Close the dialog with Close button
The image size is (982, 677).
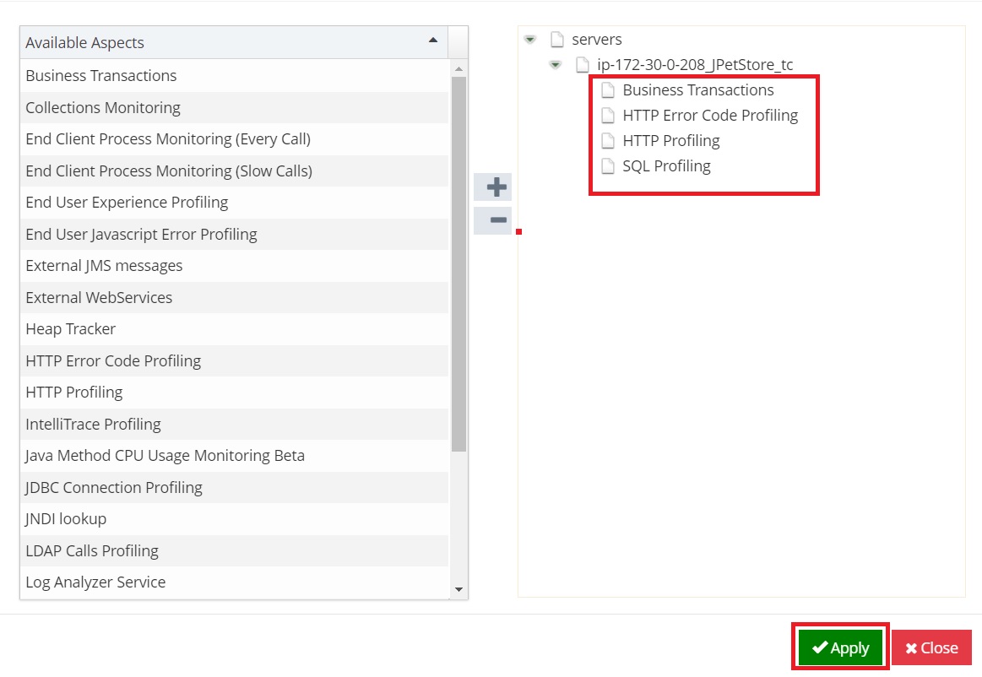pos(932,647)
